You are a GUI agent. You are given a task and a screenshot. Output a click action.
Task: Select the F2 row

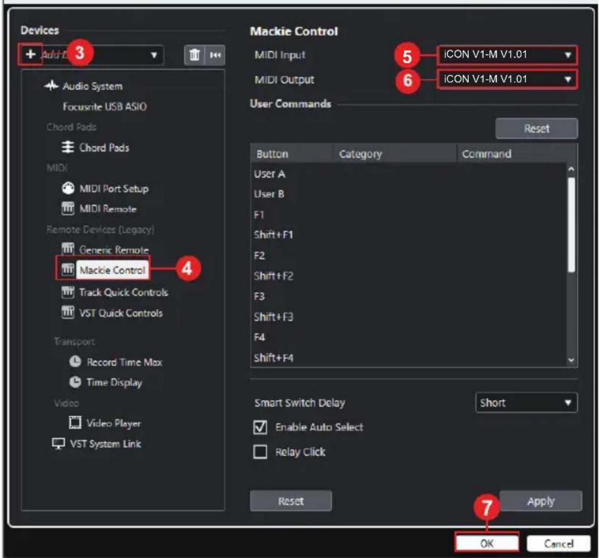click(x=409, y=255)
